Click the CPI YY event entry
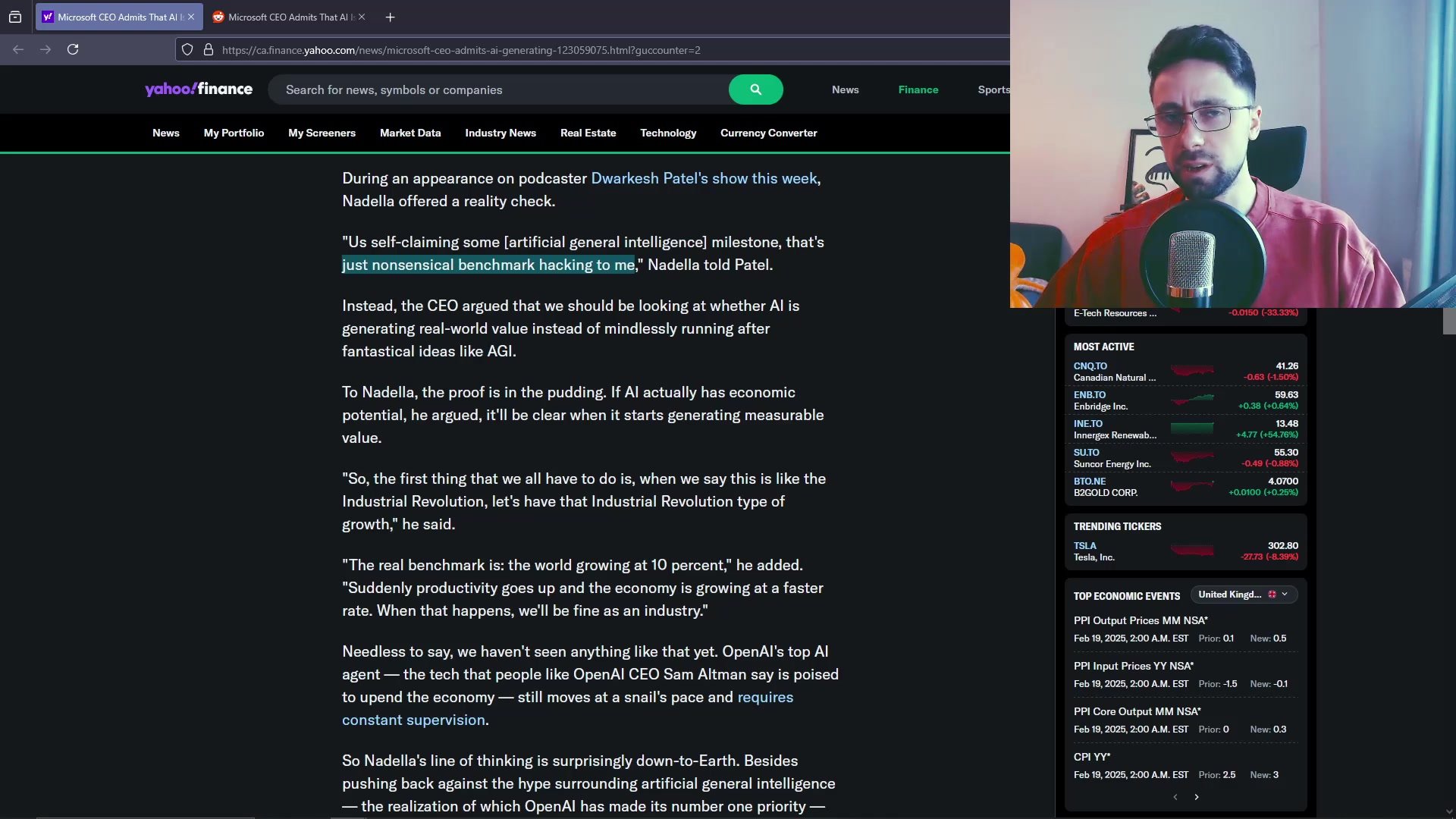This screenshot has width=1456, height=819. 1092,757
